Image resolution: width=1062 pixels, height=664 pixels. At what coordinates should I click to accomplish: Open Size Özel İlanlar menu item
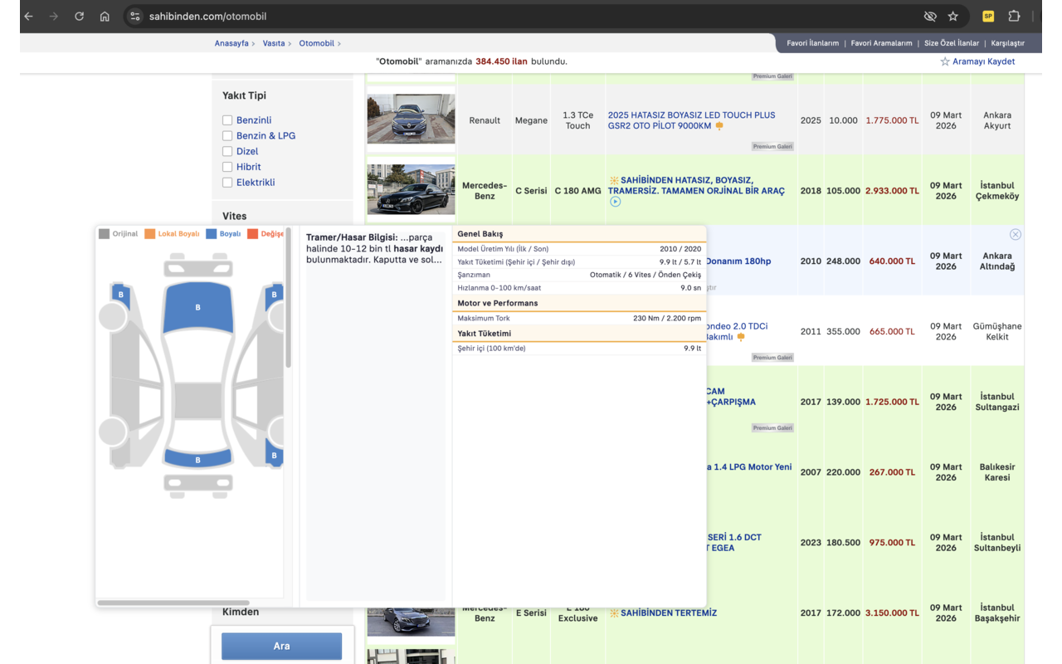point(952,43)
